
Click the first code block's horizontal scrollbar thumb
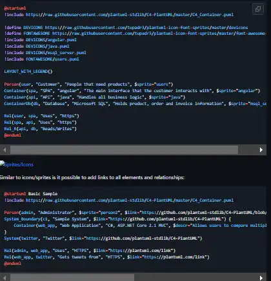click(124, 150)
